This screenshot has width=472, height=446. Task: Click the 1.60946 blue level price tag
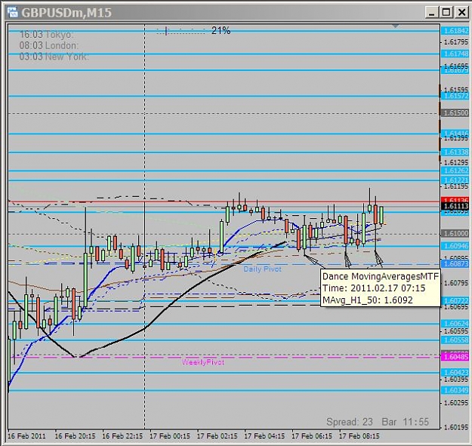tap(455, 246)
